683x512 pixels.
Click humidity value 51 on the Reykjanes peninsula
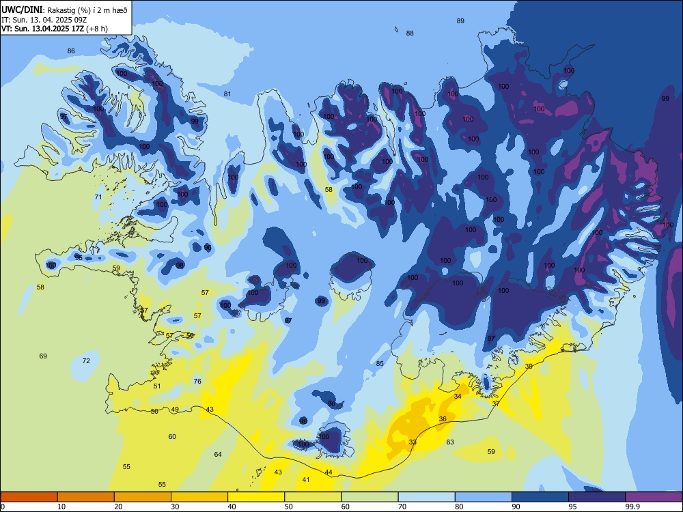(x=157, y=386)
